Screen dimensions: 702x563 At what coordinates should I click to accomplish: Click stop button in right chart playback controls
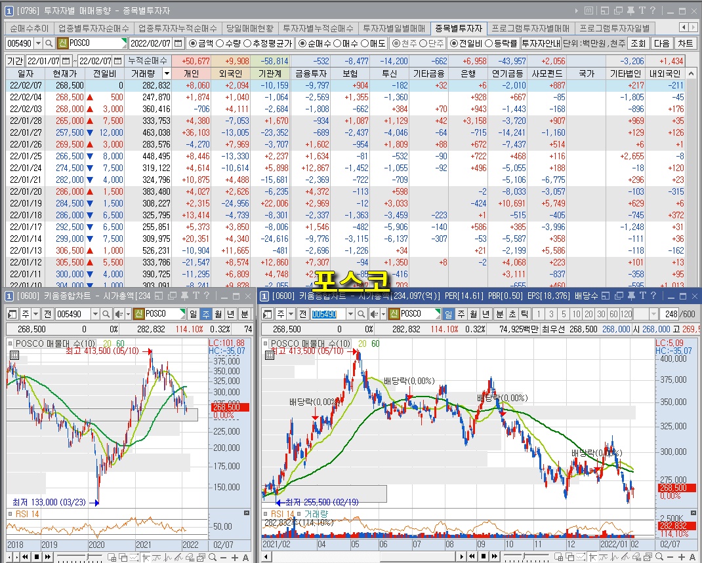pyautogui.click(x=483, y=556)
